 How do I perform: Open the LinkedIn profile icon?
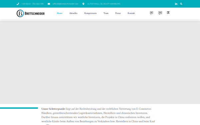pyautogui.click(x=176, y=4)
